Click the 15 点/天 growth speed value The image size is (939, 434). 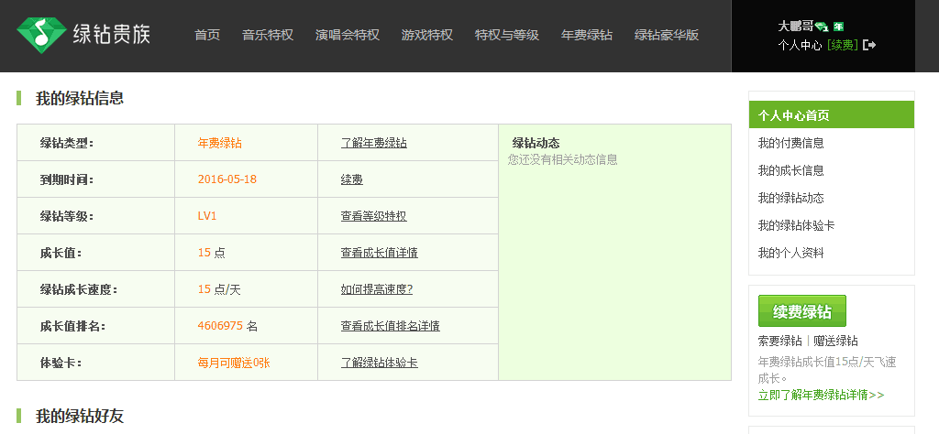tap(219, 289)
